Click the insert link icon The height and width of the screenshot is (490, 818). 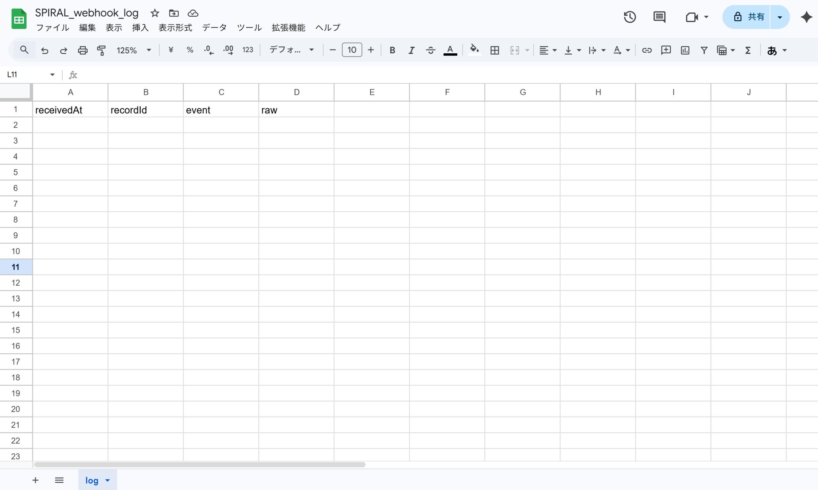click(x=647, y=50)
